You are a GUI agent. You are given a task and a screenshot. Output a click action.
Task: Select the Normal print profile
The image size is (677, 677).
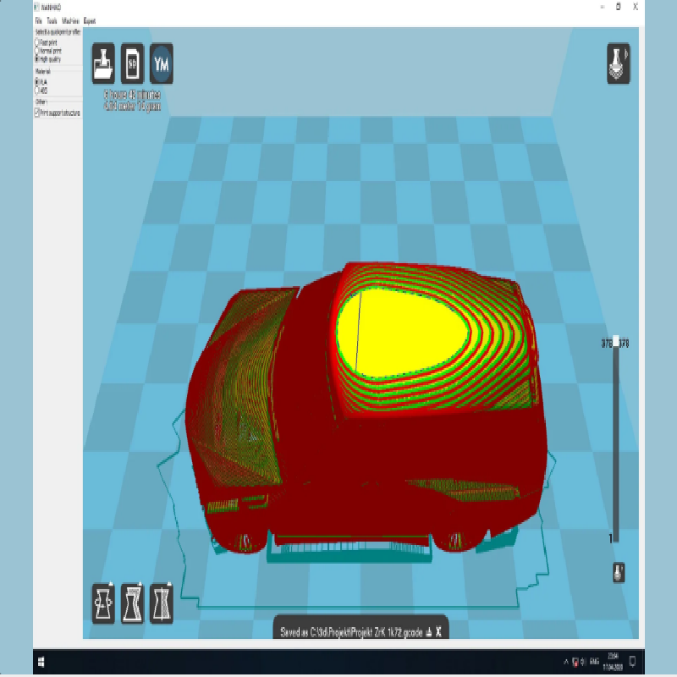36,51
